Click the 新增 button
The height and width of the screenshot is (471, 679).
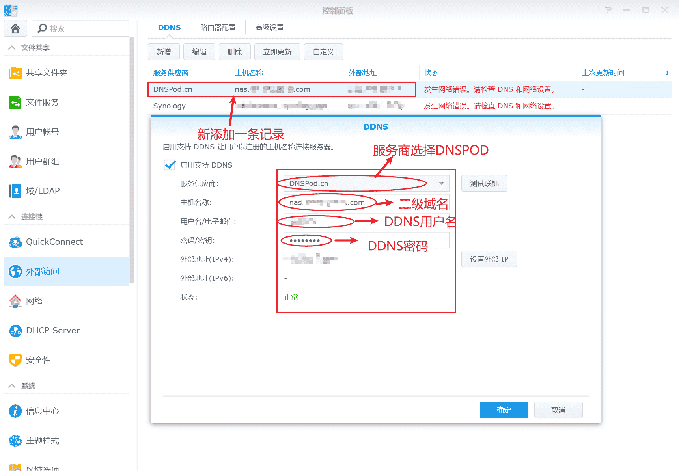point(164,52)
